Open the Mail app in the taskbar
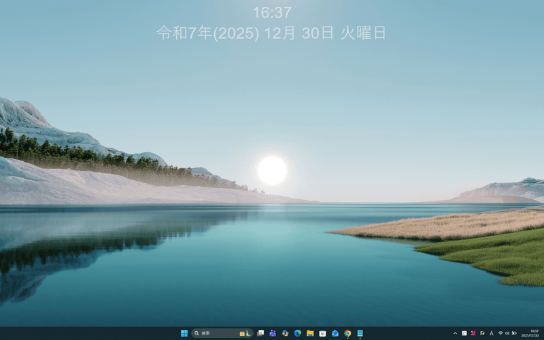 (335, 333)
